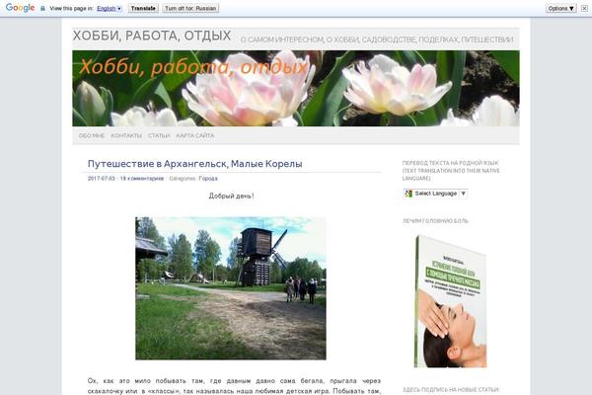The height and width of the screenshot is (395, 592).
Task: Open the English language dropdown
Action: [110, 8]
